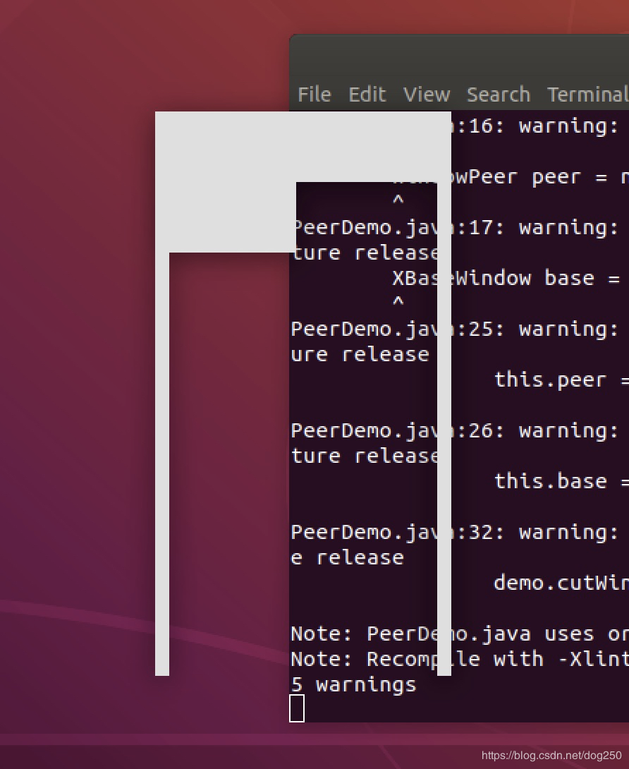Click the 'demo.cutWin' code line
Viewport: 629px width, 769px height.
click(x=561, y=583)
